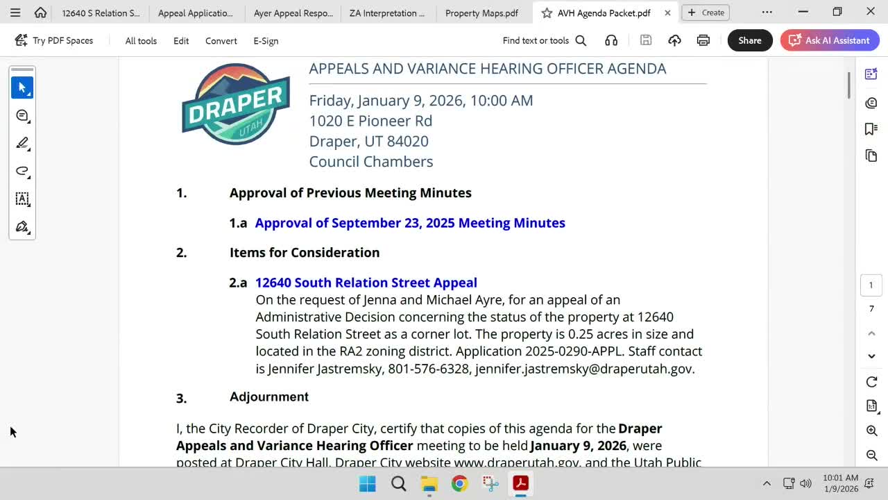Image resolution: width=888 pixels, height=500 pixels.
Task: Star the AVH Agenda Packet tab
Action: pyautogui.click(x=547, y=12)
